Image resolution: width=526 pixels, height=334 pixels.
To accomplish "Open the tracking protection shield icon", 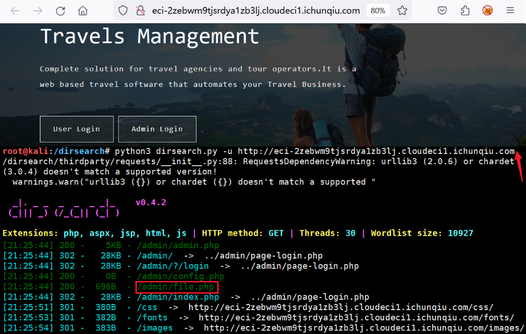I will tap(123, 11).
